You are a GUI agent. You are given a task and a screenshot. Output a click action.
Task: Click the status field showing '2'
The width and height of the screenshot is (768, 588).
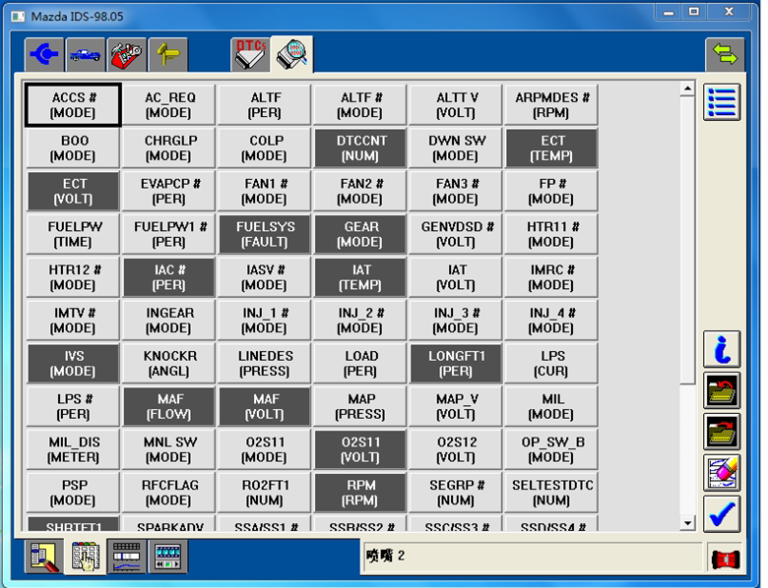[x=533, y=557]
